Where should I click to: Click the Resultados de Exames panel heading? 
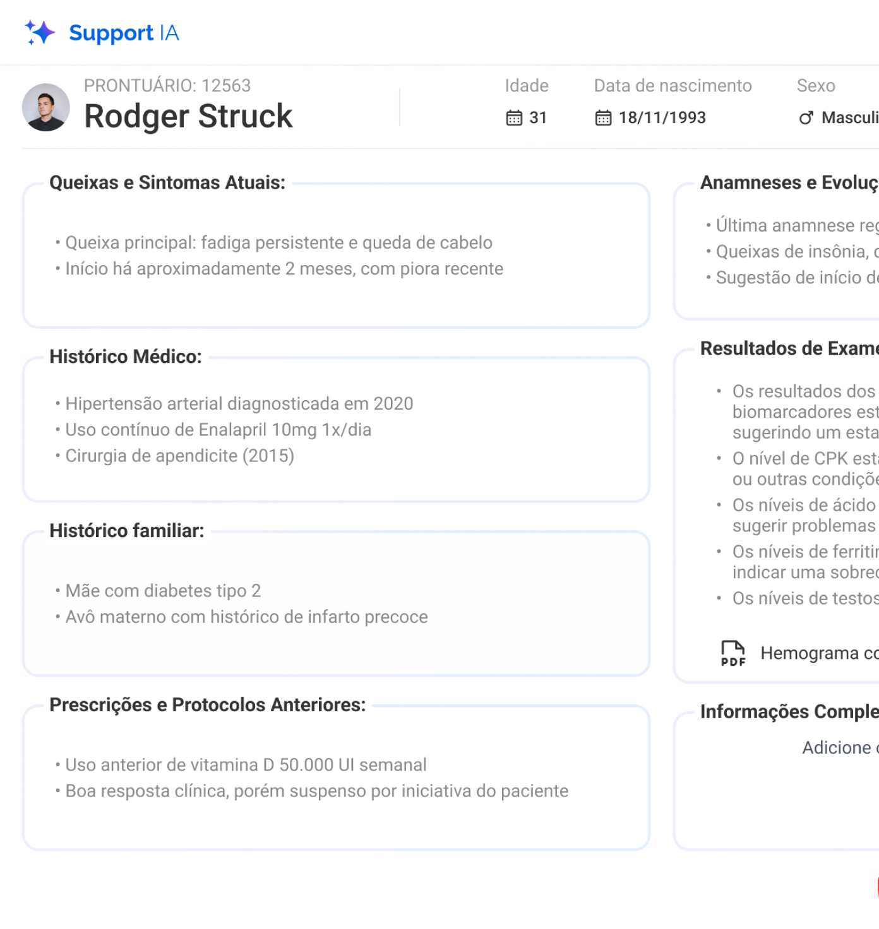point(789,348)
